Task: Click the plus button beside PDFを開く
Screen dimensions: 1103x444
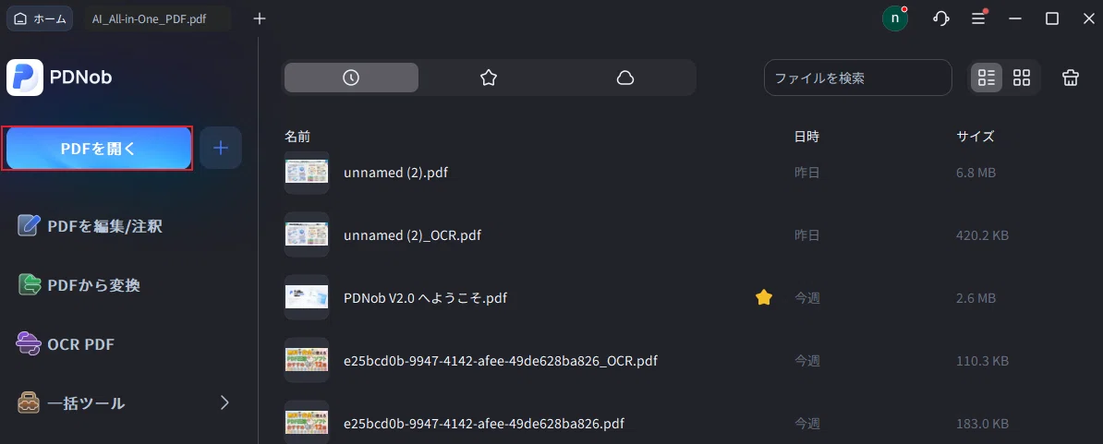Action: point(221,149)
